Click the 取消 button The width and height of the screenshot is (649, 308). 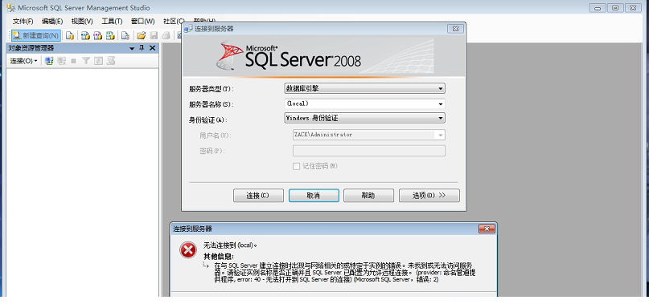pyautogui.click(x=314, y=196)
